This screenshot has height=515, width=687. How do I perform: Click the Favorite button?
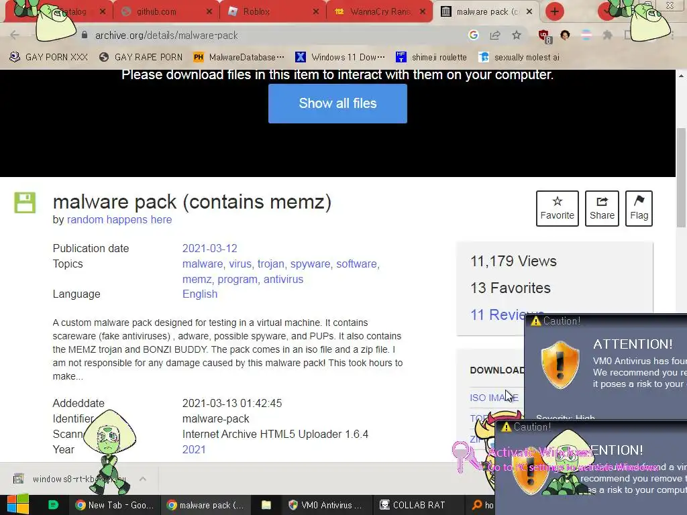pos(558,209)
